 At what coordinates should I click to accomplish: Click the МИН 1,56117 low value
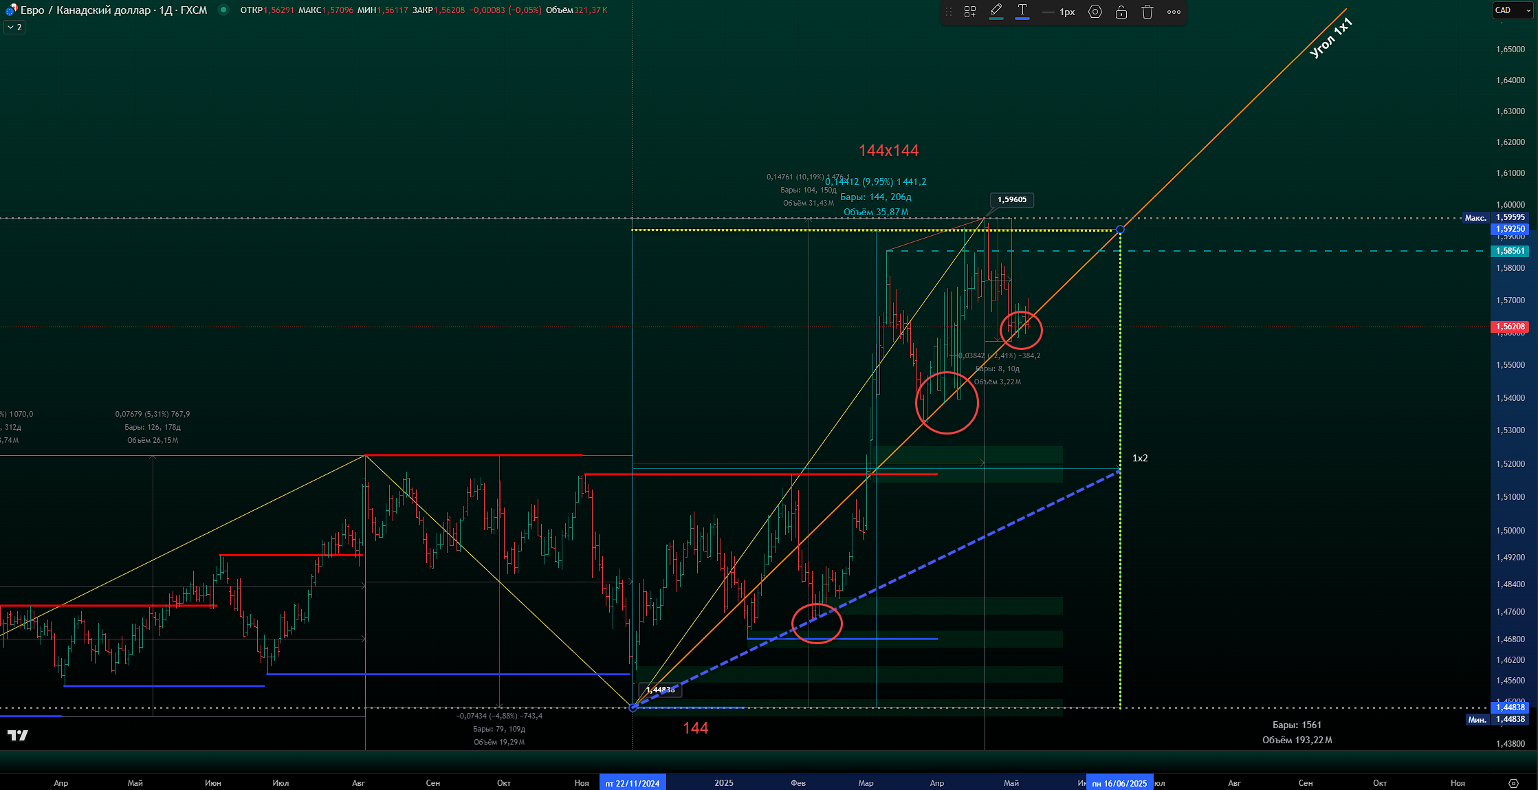[x=382, y=10]
